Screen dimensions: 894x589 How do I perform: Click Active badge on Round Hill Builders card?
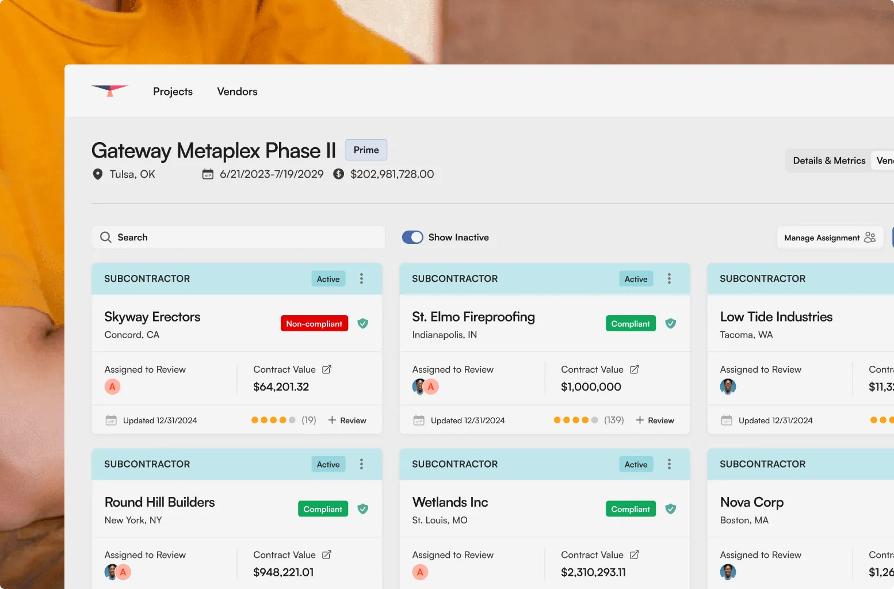[x=328, y=464]
